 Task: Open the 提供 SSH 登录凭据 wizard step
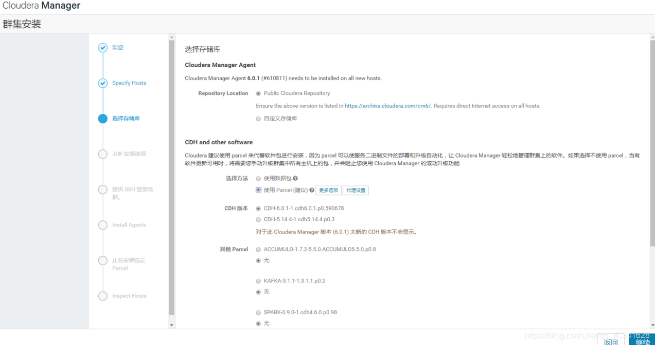pyautogui.click(x=133, y=193)
